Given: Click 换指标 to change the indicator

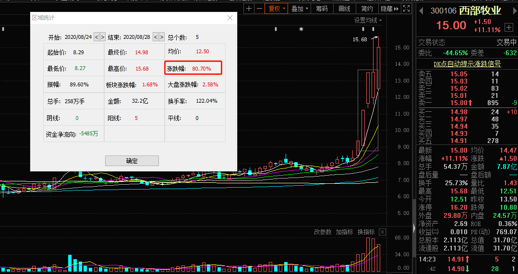Looking at the screenshot, I should tap(366, 232).
